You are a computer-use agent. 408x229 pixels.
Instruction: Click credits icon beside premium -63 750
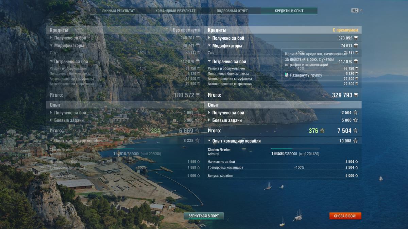[357, 69]
